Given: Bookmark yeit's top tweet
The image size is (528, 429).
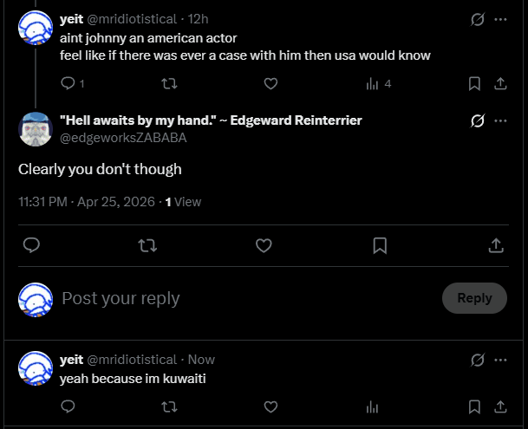Looking at the screenshot, I should pyautogui.click(x=474, y=84).
